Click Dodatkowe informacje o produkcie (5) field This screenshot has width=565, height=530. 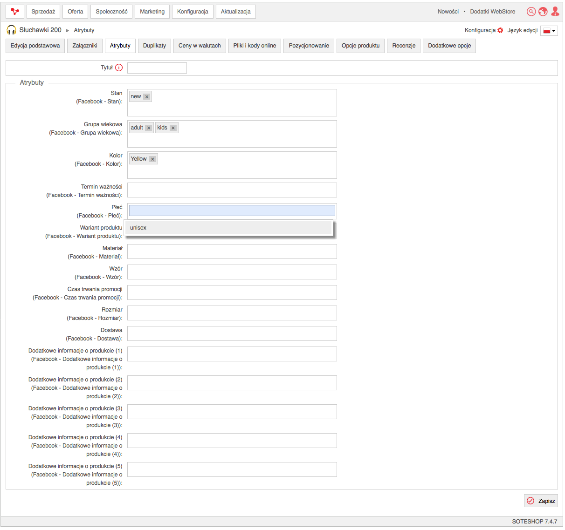click(x=232, y=469)
